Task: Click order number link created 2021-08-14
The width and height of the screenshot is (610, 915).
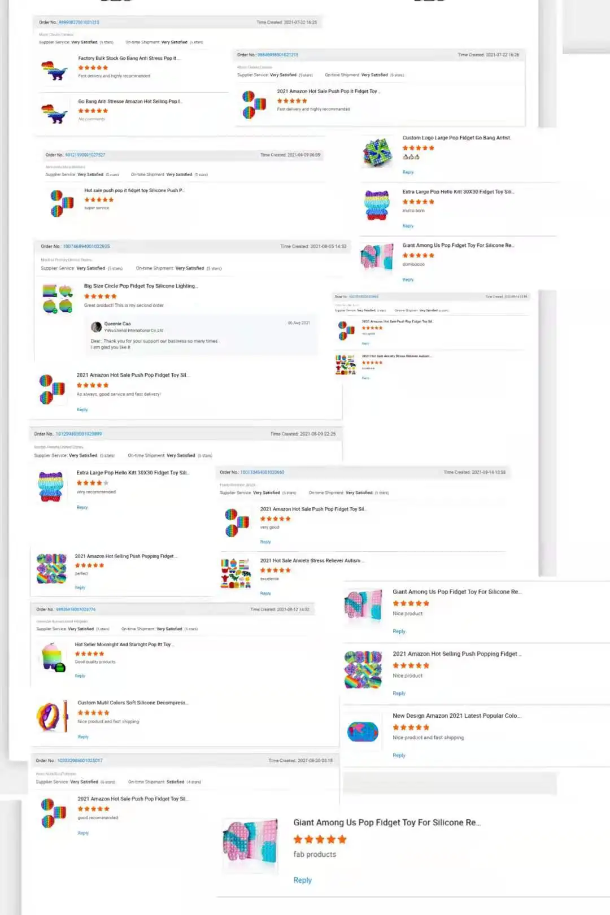Action: point(262,472)
